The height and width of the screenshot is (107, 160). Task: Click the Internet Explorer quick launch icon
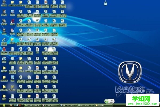[x=15, y=105]
